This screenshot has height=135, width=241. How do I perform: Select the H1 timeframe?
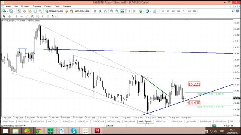[x=173, y=11]
